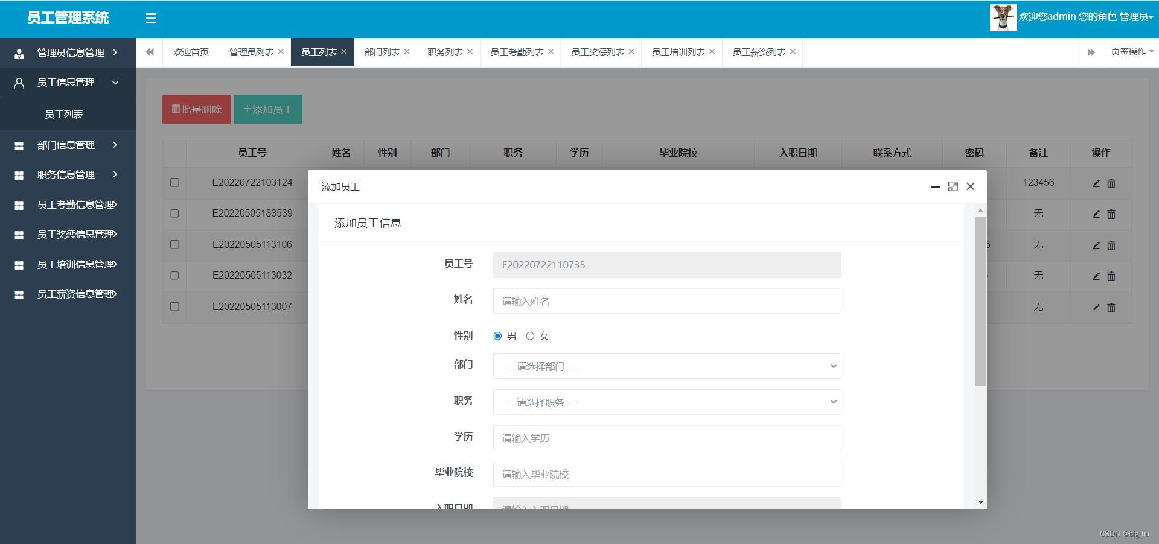Click the hamburger menu icon in header
The width and height of the screenshot is (1159, 544).
coord(151,18)
